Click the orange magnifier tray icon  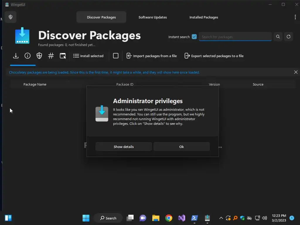tap(235, 218)
